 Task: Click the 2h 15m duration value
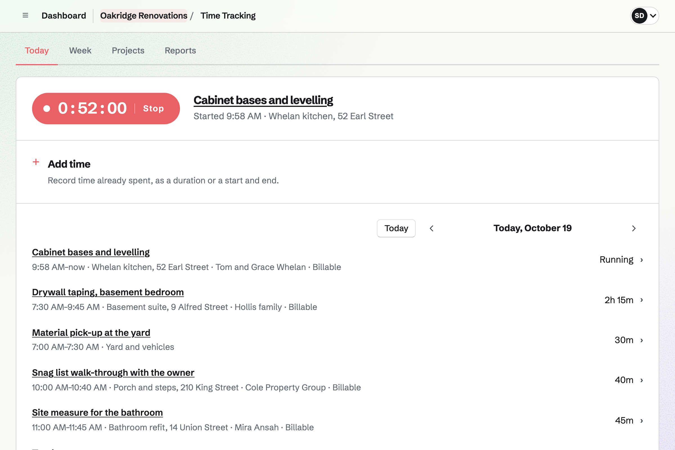click(619, 300)
